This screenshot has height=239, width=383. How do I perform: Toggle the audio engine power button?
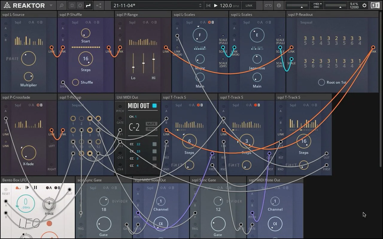pyautogui.click(x=364, y=5)
